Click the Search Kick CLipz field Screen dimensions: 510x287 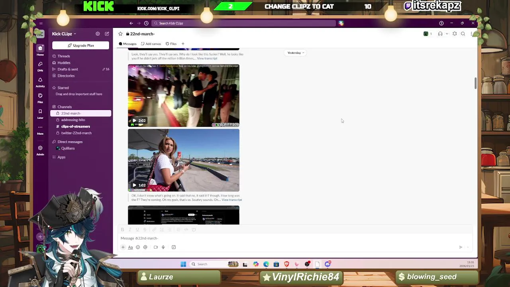[243, 23]
